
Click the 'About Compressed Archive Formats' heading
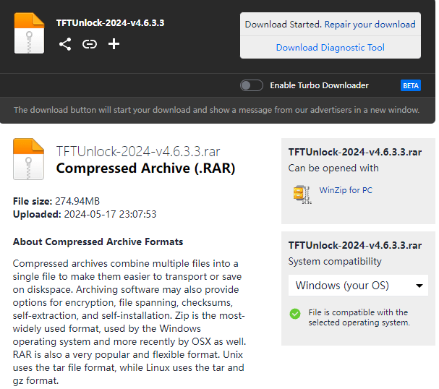click(98, 242)
